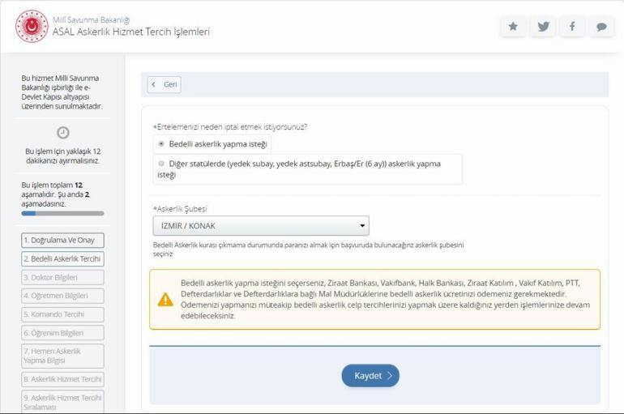Go to step 1 Doğrulama Ve Onay
The width and height of the screenshot is (624, 414).
click(x=62, y=241)
